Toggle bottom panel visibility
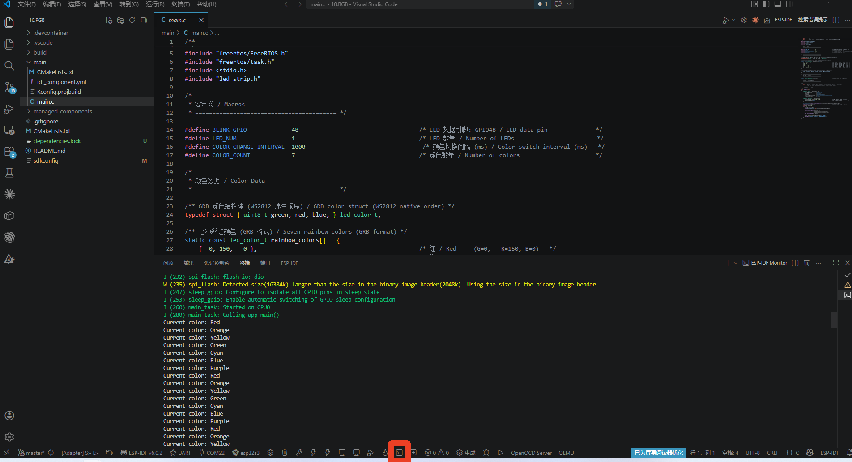The image size is (852, 462). pos(778,4)
